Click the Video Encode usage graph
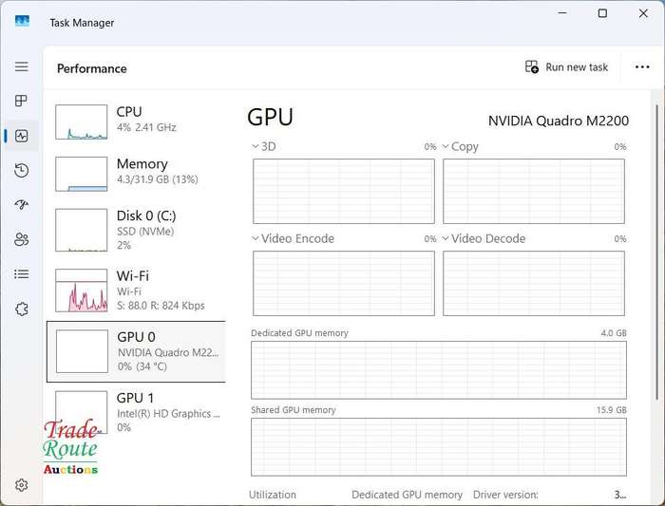Viewport: 665px width, 506px height. [344, 283]
